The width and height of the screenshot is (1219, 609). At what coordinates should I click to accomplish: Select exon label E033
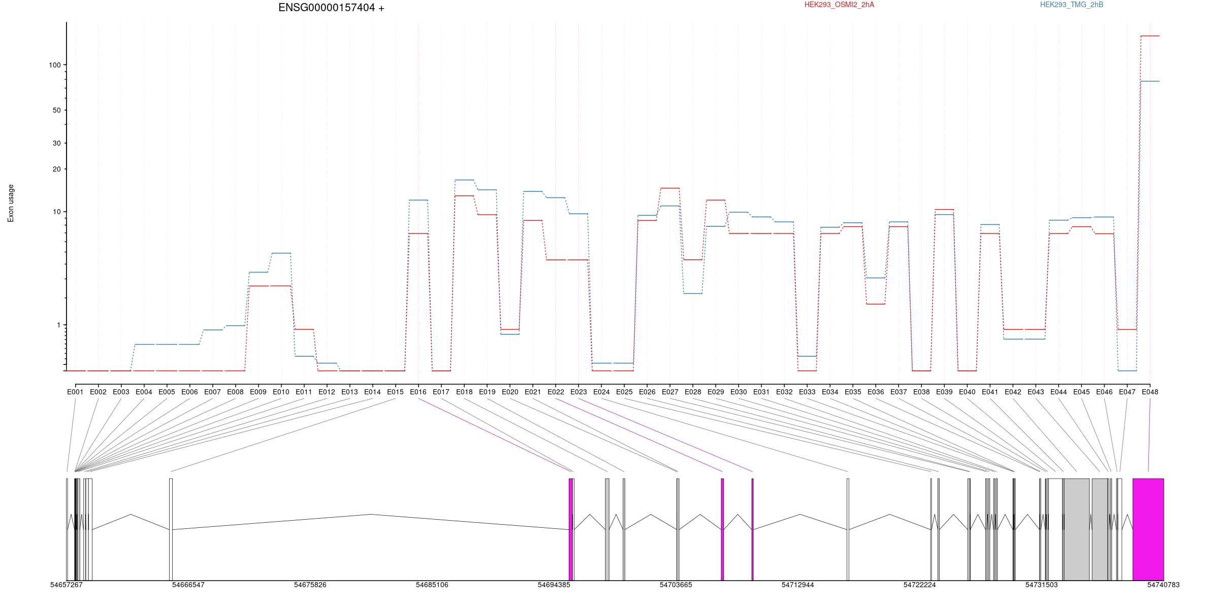pos(807,392)
